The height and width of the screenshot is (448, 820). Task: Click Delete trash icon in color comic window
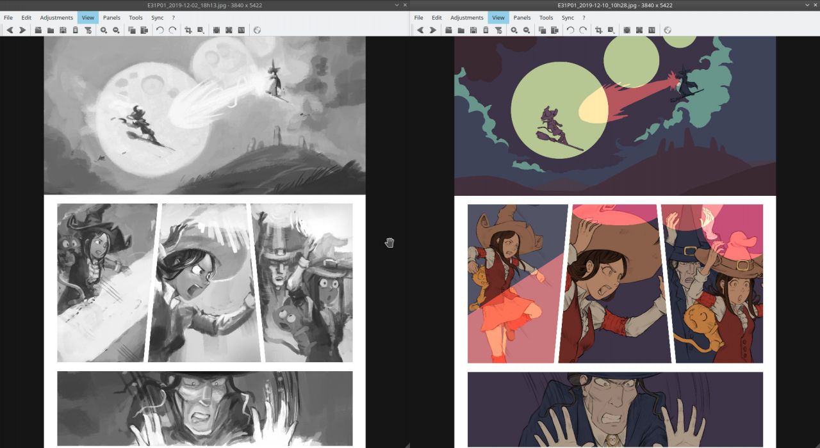pyautogui.click(x=486, y=30)
